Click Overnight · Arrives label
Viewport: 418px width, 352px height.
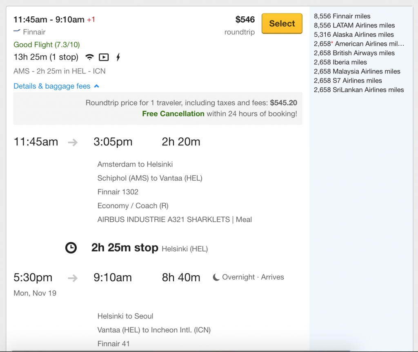click(253, 277)
